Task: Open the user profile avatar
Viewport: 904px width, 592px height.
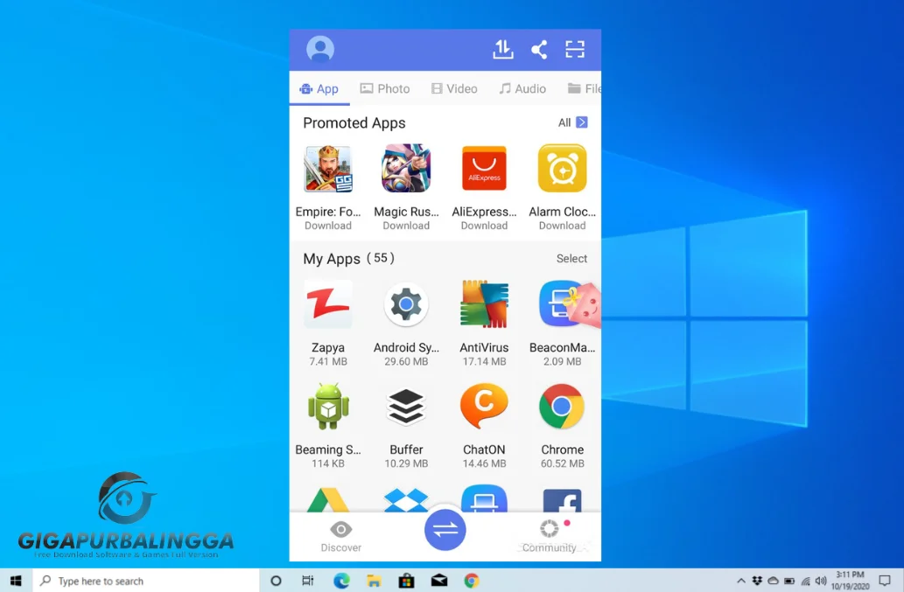Action: (319, 49)
